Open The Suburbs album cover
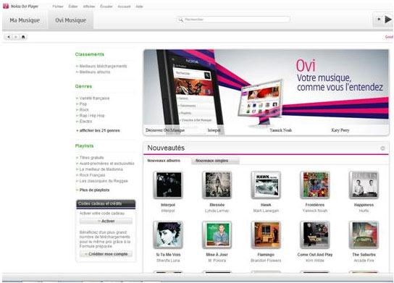Image resolution: width=394 pixels, height=283 pixels. pyautogui.click(x=364, y=235)
